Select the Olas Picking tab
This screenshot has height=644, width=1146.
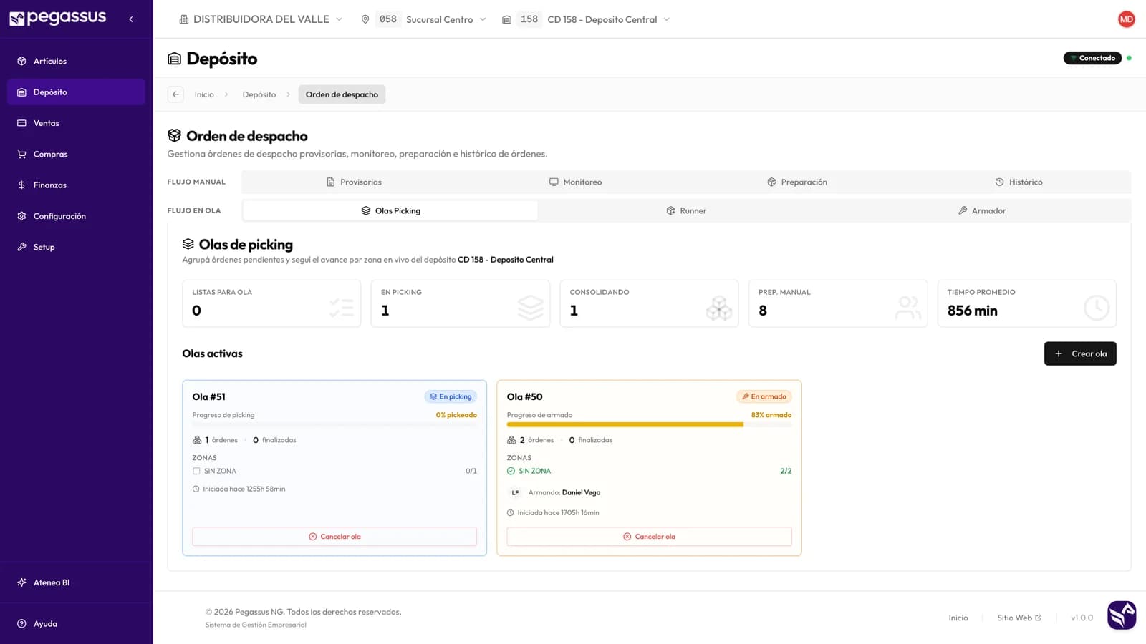(x=390, y=210)
